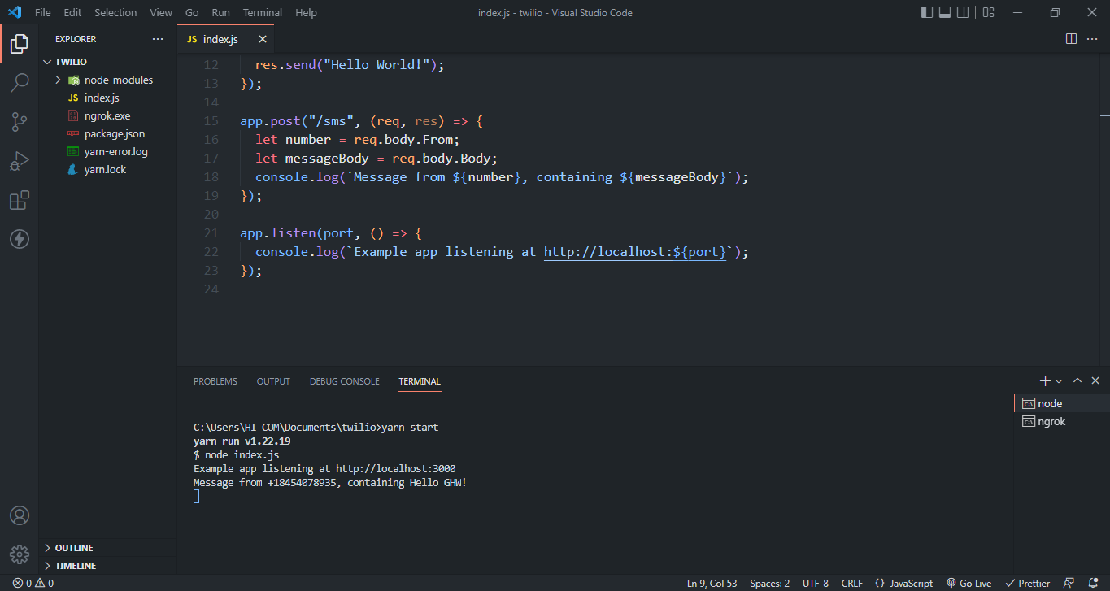Open the Thunder Client lightning icon
The height and width of the screenshot is (591, 1110).
(20, 239)
